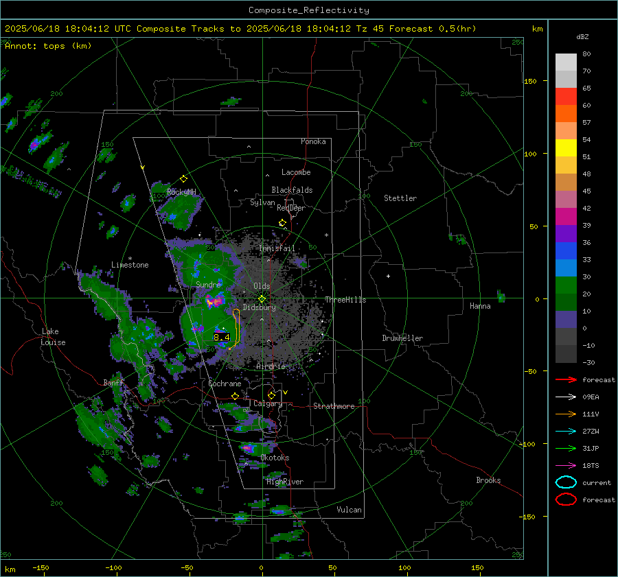Click the Calgary city label

coord(268,403)
